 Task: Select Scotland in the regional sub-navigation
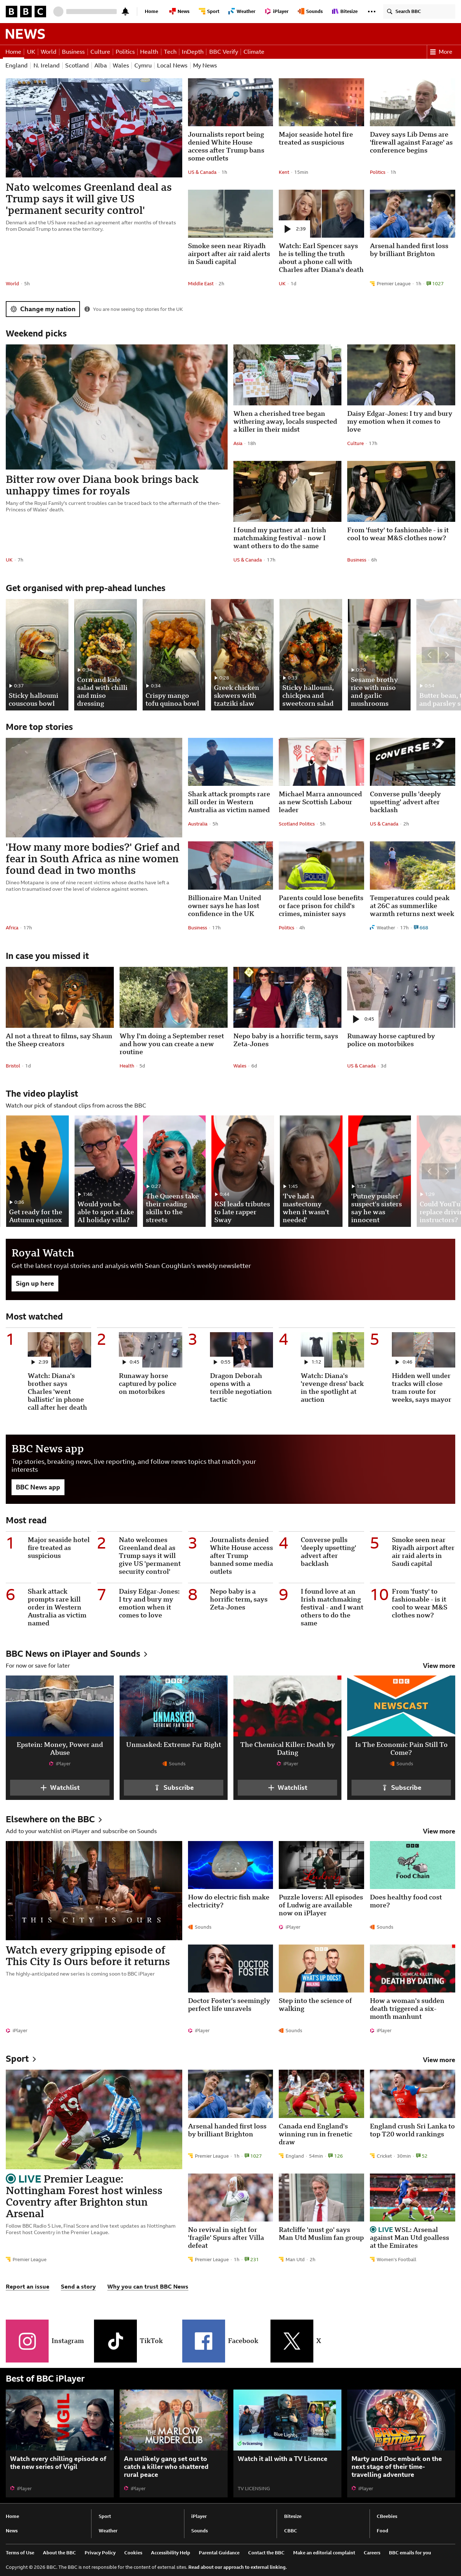point(77,66)
